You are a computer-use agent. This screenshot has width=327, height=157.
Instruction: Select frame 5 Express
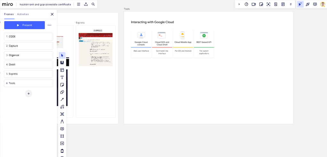point(28,74)
